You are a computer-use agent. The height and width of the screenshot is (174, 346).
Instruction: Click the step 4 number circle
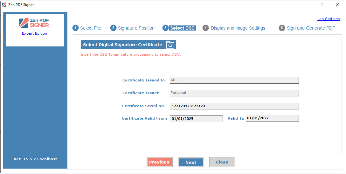click(205, 28)
